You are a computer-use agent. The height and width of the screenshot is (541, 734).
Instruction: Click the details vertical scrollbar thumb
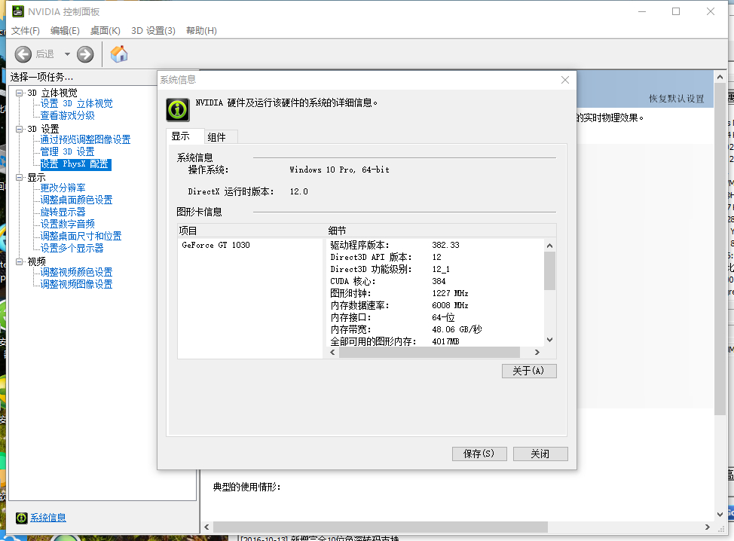(549, 271)
